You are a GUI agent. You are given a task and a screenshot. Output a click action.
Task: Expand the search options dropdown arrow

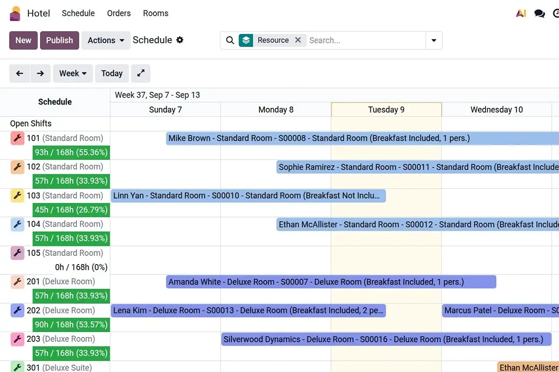(434, 40)
